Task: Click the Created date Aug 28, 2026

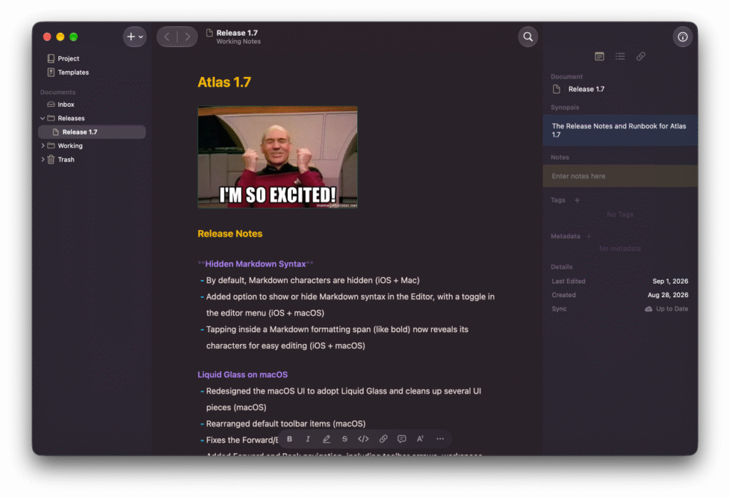Action: pyautogui.click(x=668, y=295)
